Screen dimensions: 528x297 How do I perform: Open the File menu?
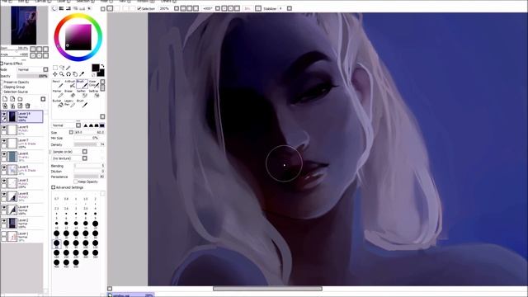[5, 2]
